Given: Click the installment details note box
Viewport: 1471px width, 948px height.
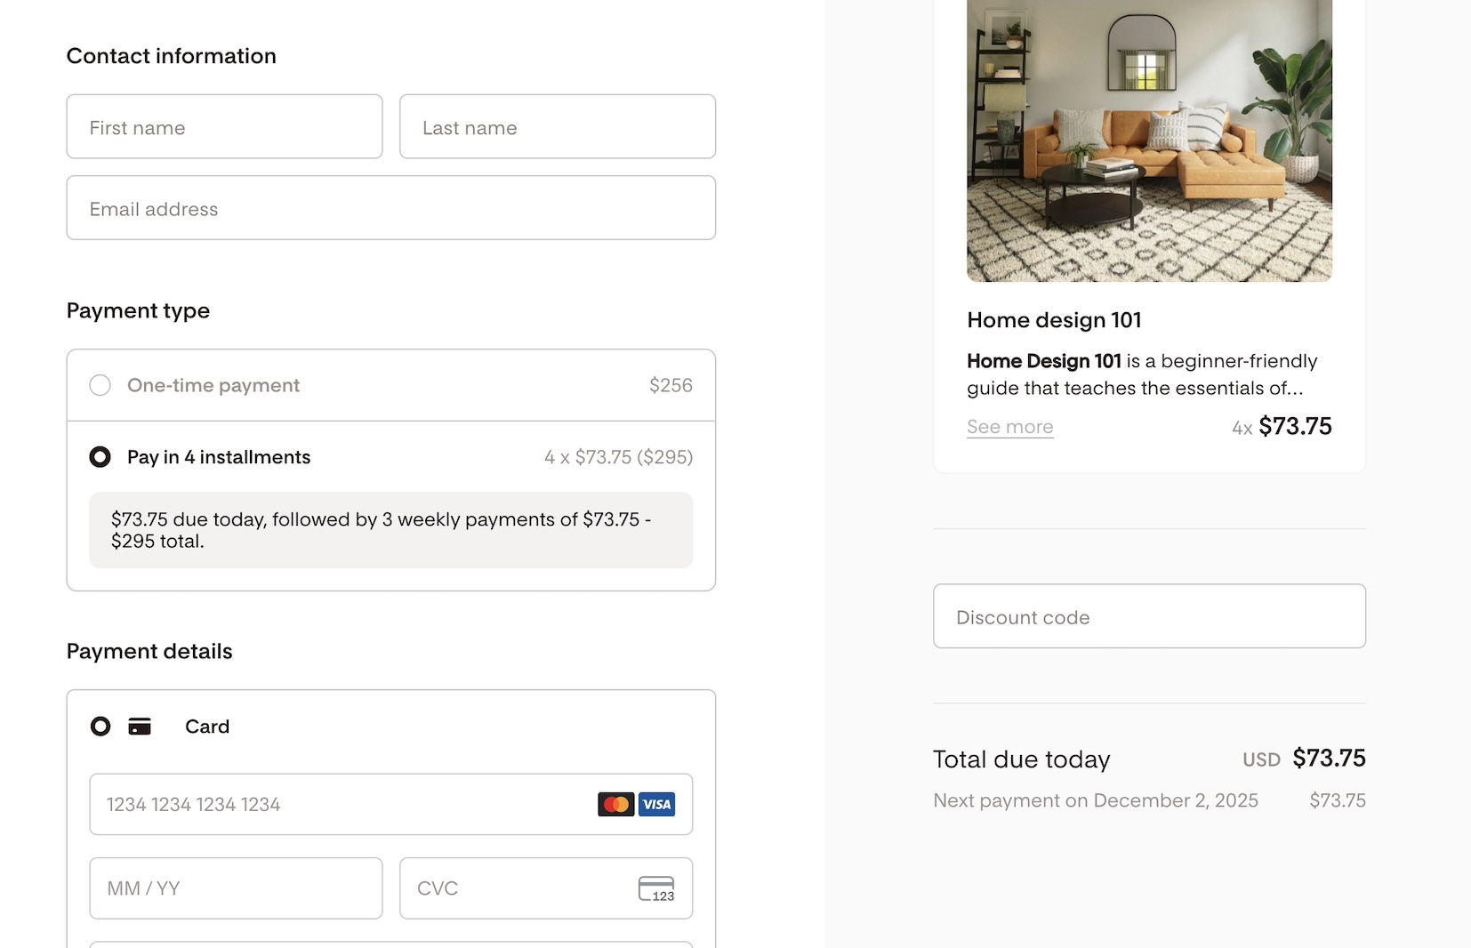Looking at the screenshot, I should point(390,530).
